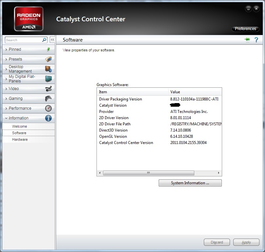This screenshot has width=265, height=252.
Task: Expand the Desktop Management section
Action: [x=28, y=69]
